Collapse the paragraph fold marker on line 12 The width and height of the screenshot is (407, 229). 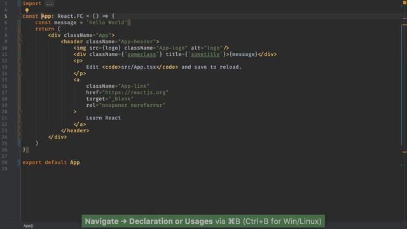click(x=20, y=61)
